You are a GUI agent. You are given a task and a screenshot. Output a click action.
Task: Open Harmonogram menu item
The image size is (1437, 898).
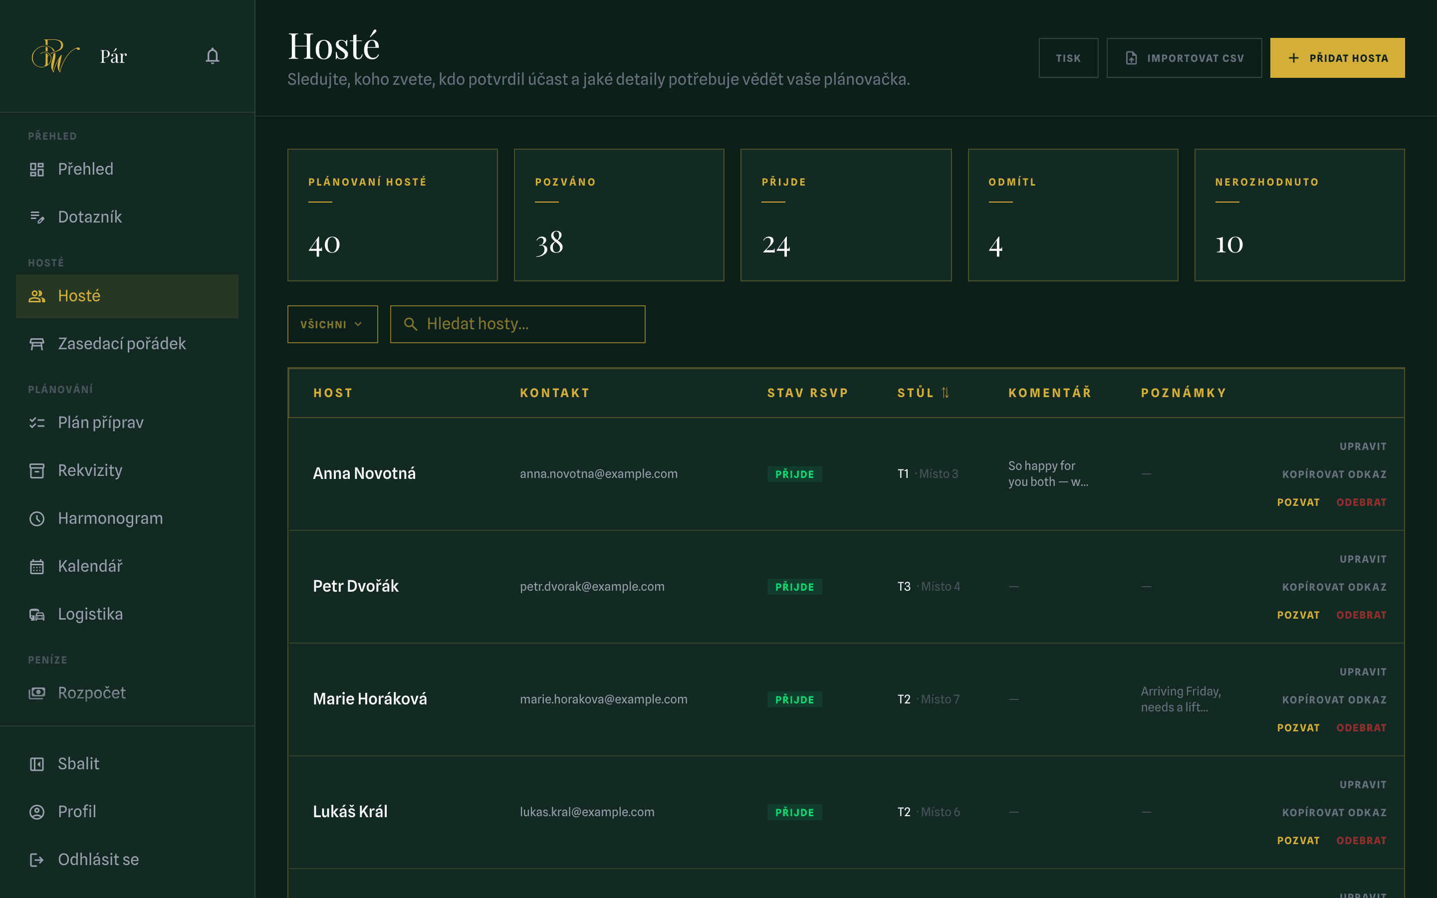click(127, 518)
